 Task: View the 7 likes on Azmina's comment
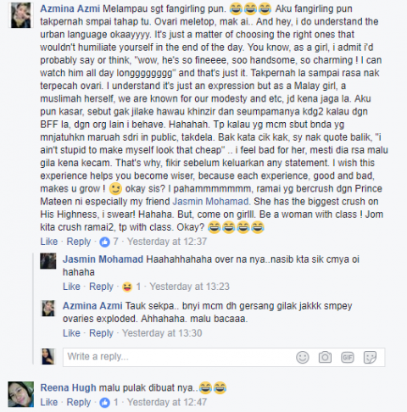tap(109, 242)
